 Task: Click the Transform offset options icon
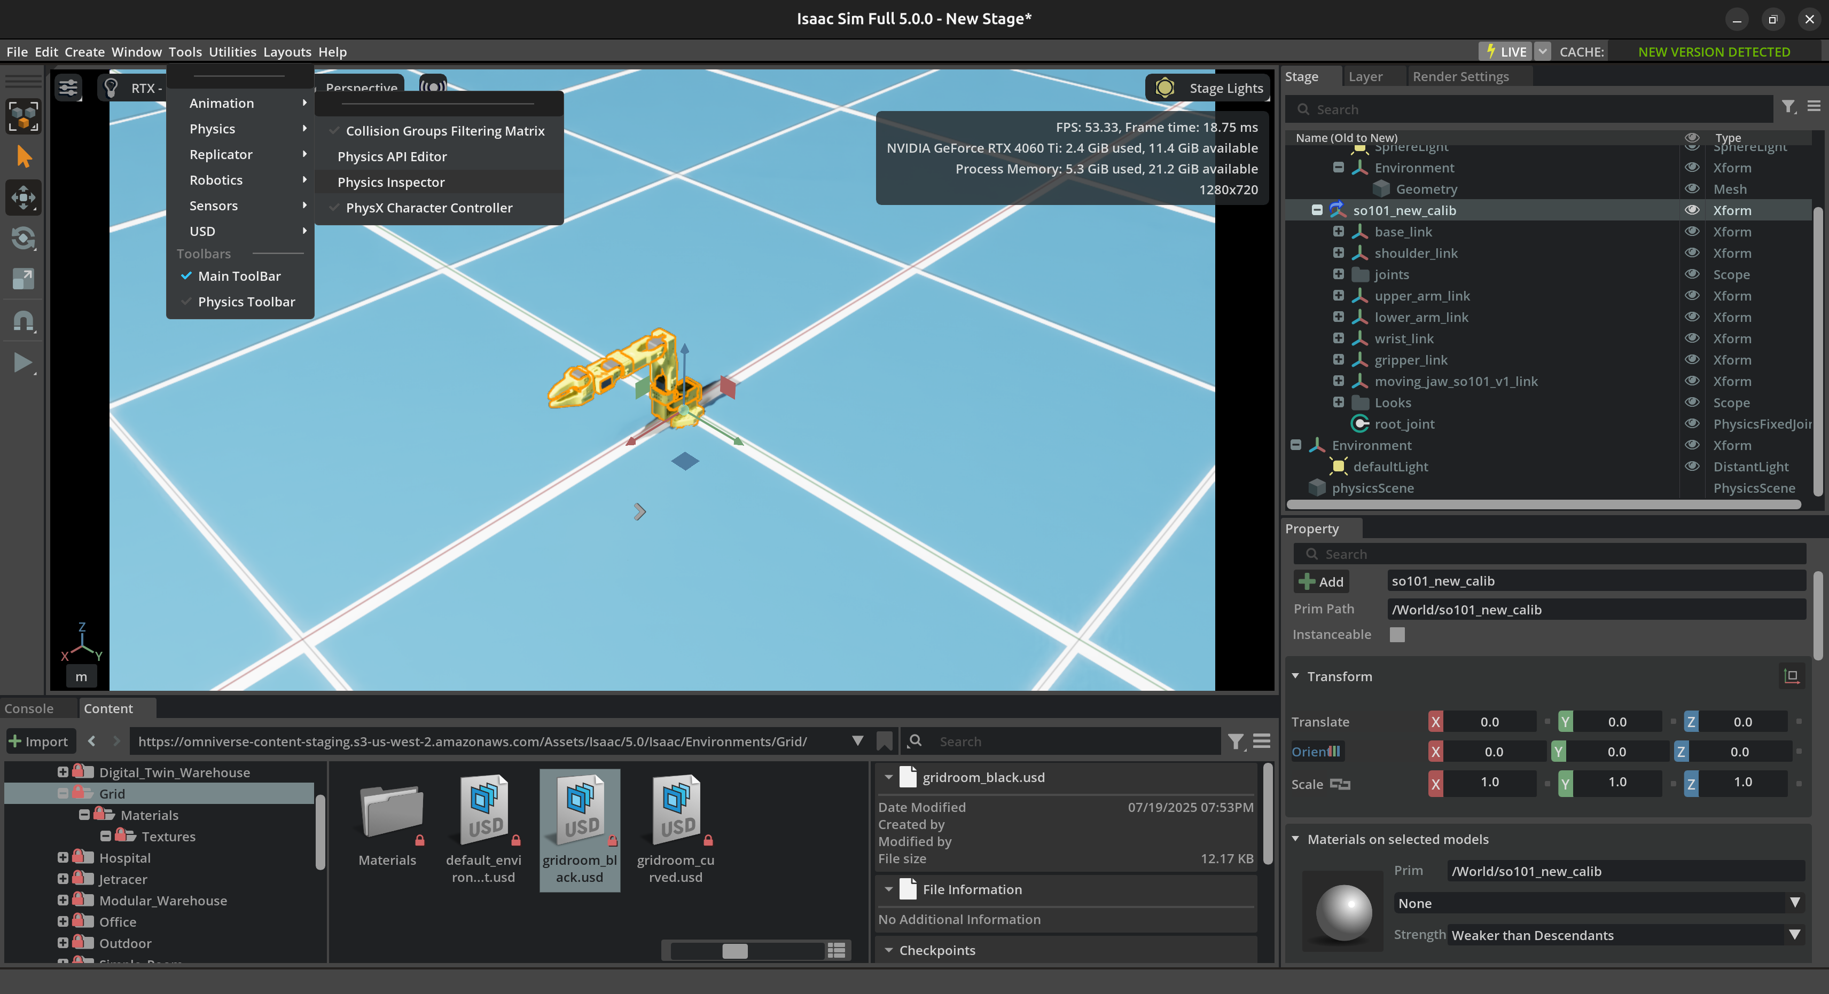pyautogui.click(x=1792, y=676)
